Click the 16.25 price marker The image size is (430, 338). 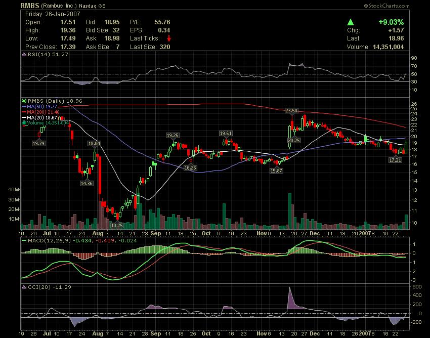point(190,167)
